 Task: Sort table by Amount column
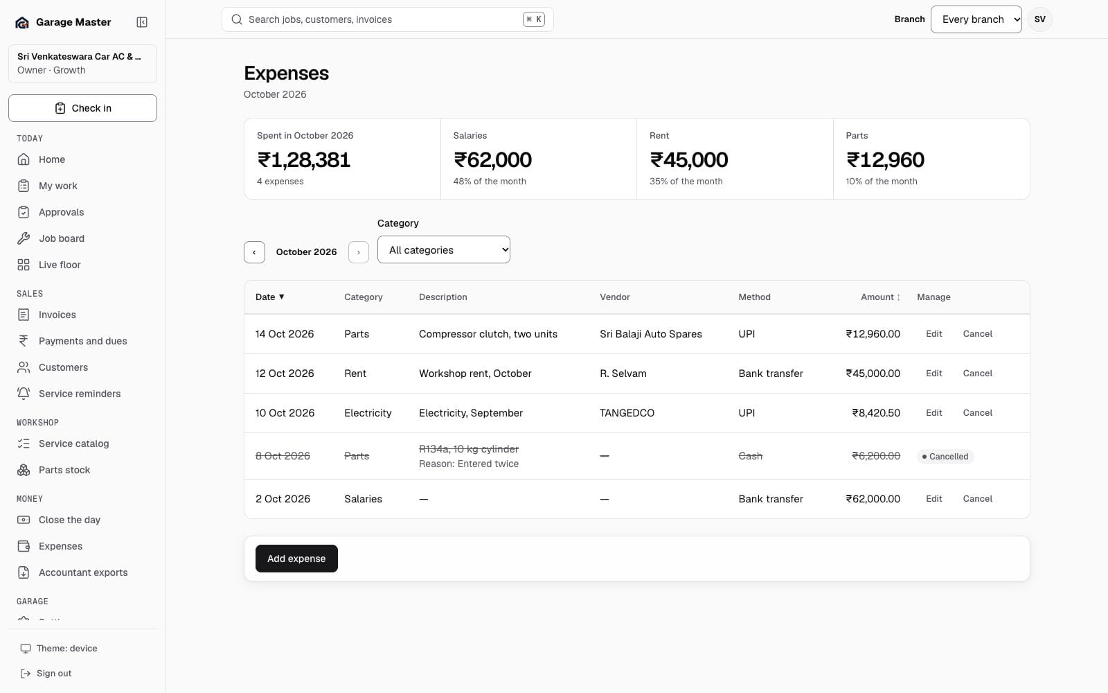[x=881, y=297]
